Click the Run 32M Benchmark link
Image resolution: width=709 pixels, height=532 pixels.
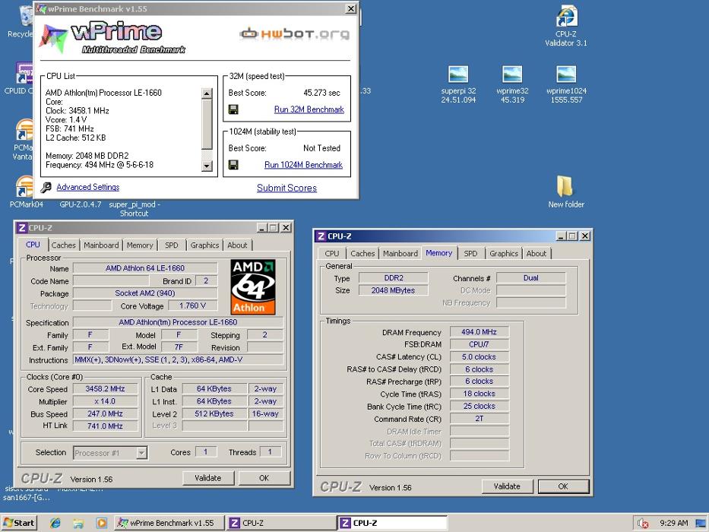pyautogui.click(x=309, y=109)
